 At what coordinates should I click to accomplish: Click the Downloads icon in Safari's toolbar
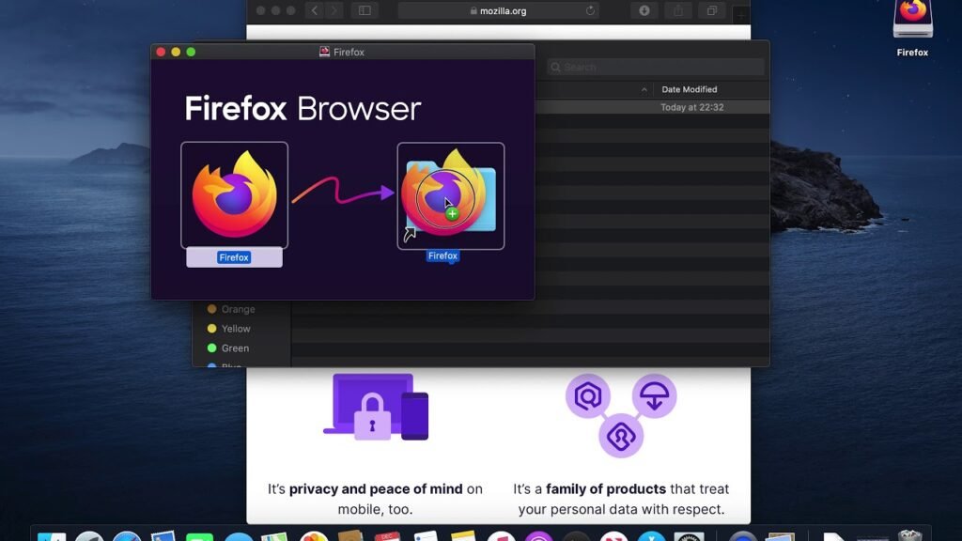pyautogui.click(x=644, y=10)
